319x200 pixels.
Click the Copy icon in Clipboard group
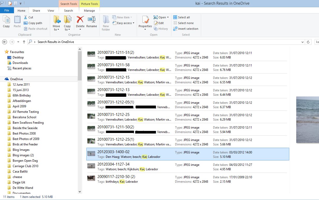(6, 20)
